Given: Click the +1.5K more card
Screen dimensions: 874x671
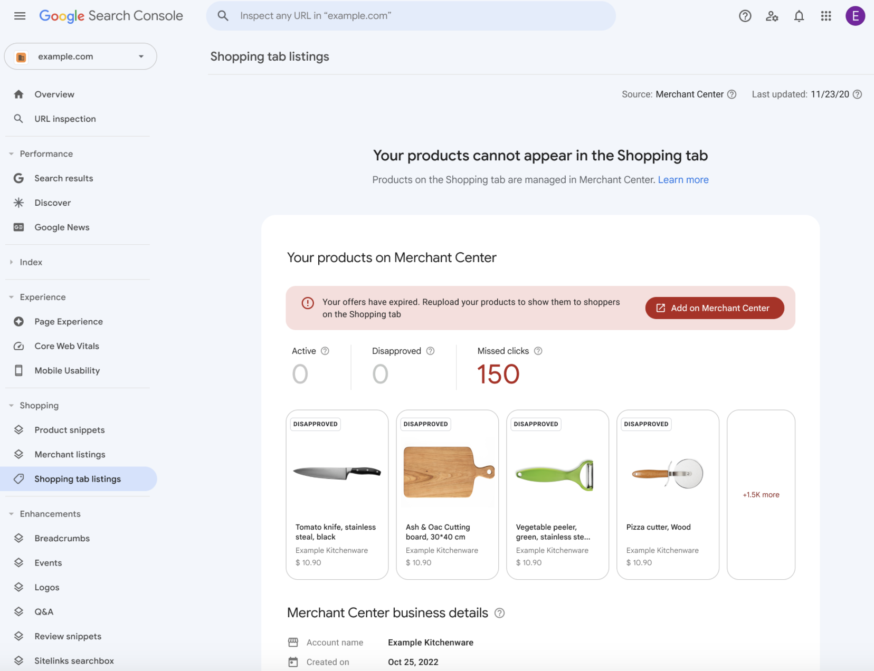Looking at the screenshot, I should (x=761, y=495).
